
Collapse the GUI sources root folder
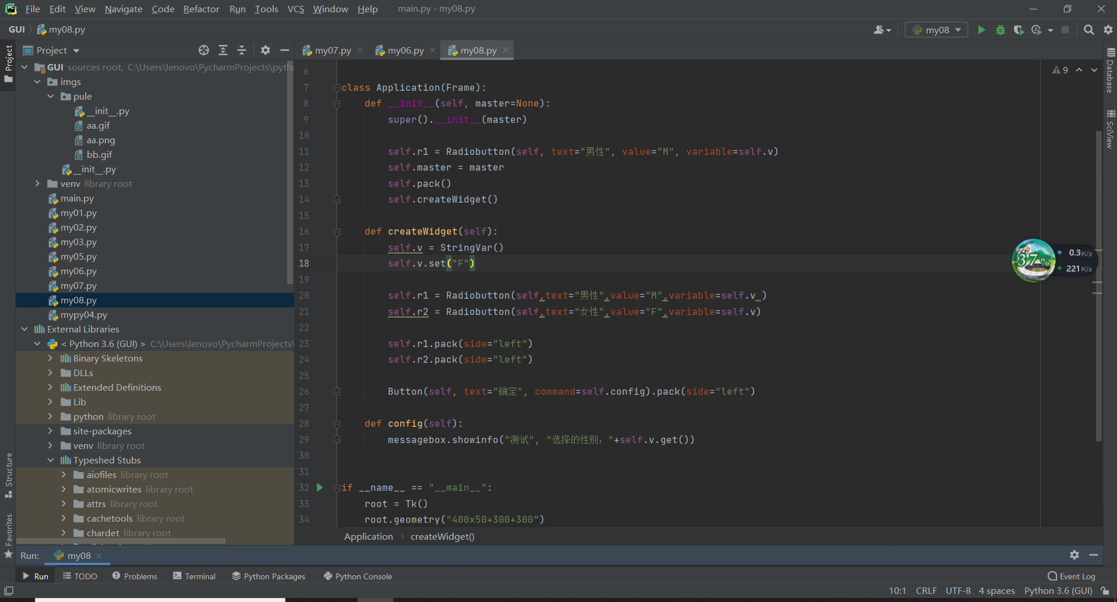(x=24, y=68)
